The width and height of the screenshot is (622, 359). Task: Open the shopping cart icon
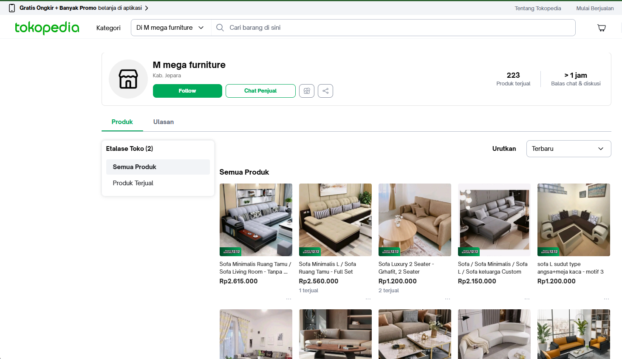click(x=602, y=28)
